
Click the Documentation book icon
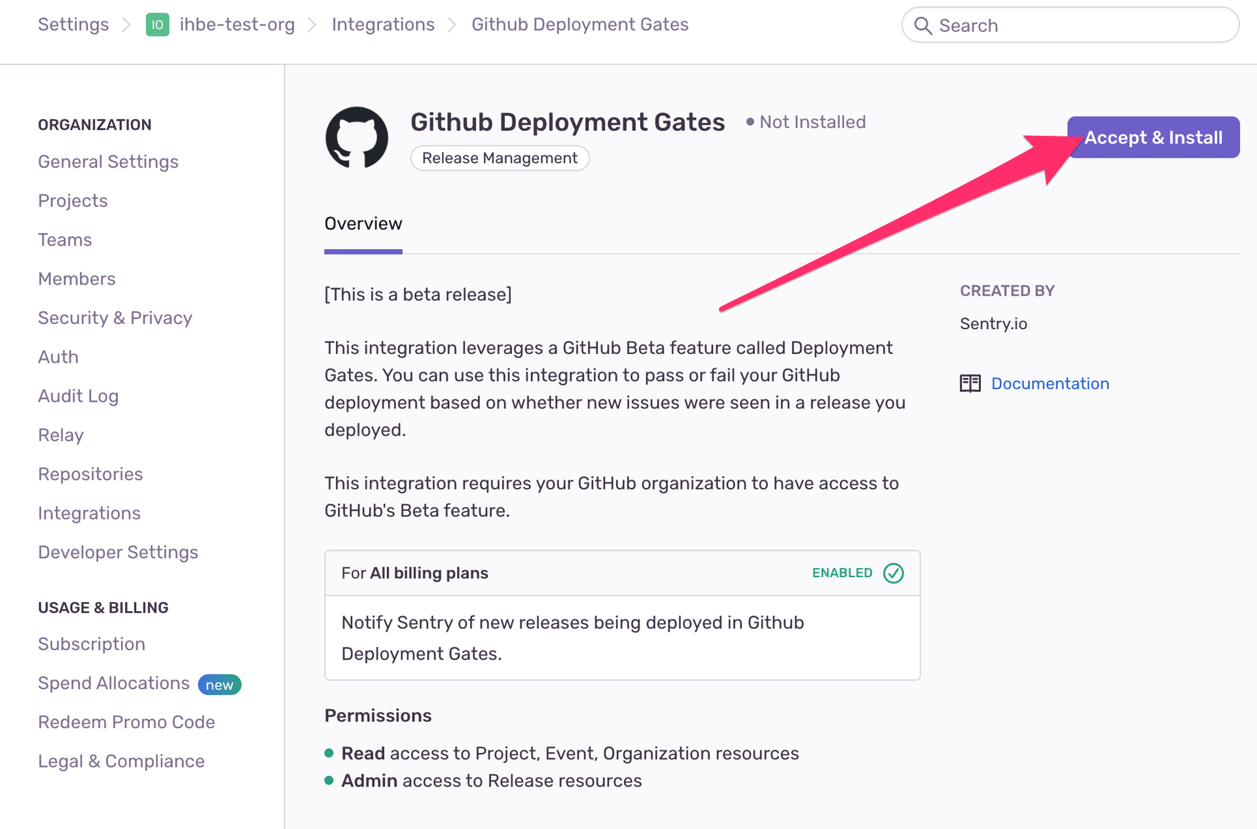pyautogui.click(x=970, y=383)
